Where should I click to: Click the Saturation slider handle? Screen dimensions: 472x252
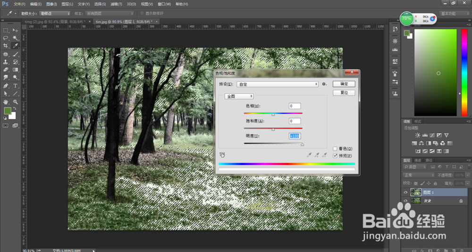273,130
